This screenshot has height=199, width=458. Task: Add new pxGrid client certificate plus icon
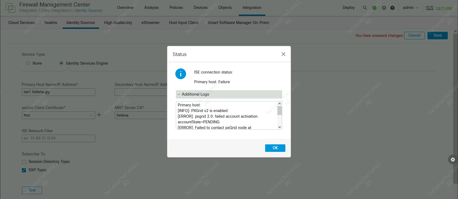(99, 115)
